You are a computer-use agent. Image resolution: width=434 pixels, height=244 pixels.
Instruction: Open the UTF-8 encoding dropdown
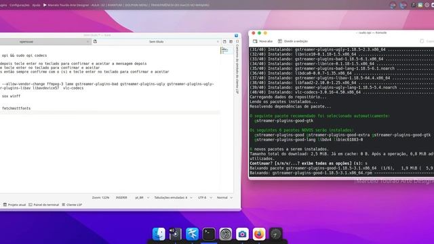tap(205, 197)
